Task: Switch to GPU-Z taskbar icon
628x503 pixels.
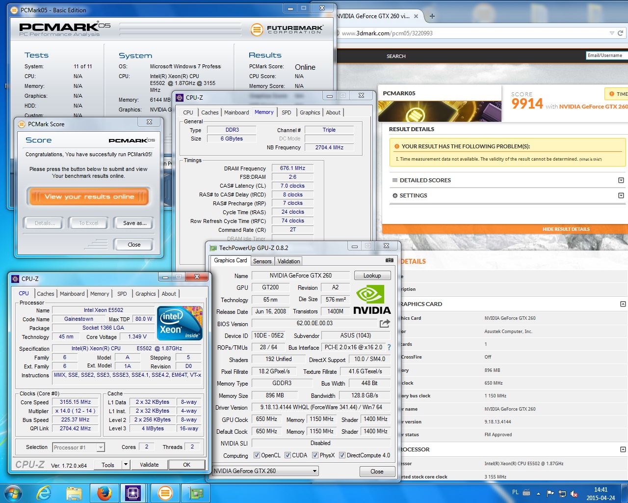Action: click(196, 493)
